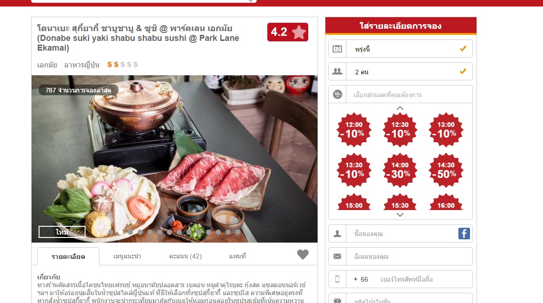Select the second carousel dot indicator

pyautogui.click(x=120, y=232)
